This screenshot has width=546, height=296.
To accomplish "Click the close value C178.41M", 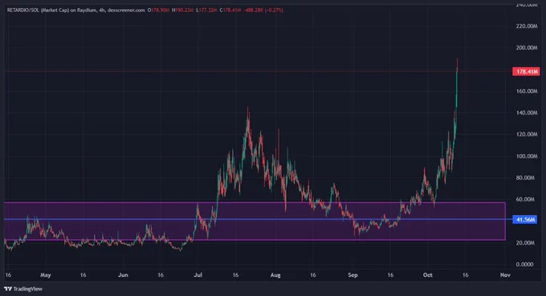I will tap(230, 10).
